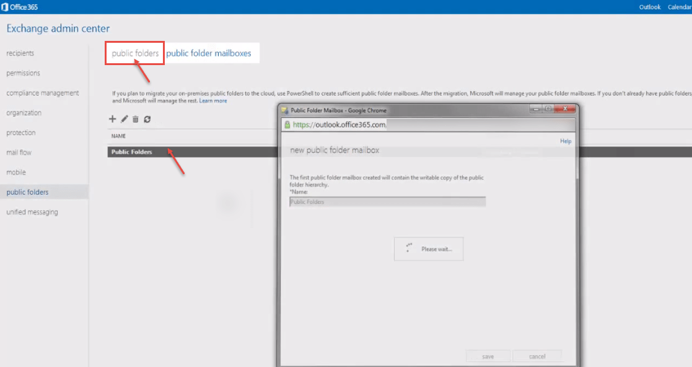Click the 'Please wait...' loading indicator
This screenshot has width=692, height=367.
[x=429, y=249]
